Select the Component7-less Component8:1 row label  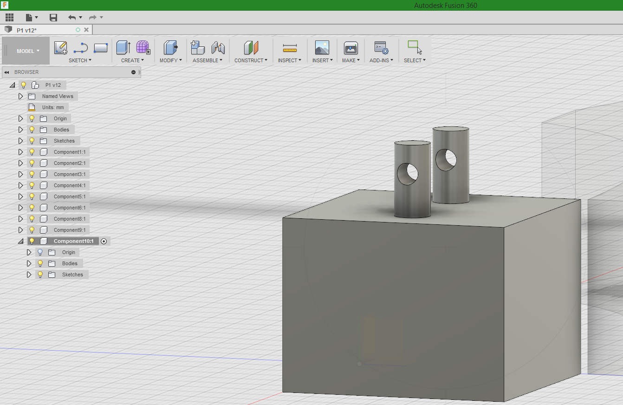(x=70, y=219)
